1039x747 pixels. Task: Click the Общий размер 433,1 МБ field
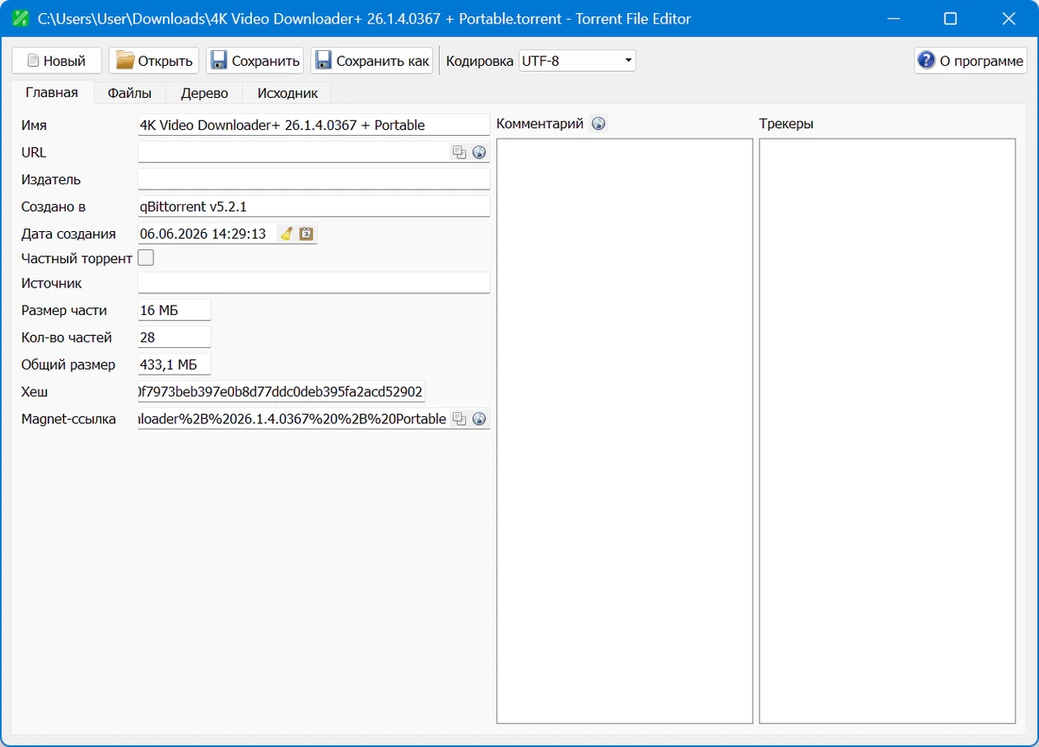point(174,364)
